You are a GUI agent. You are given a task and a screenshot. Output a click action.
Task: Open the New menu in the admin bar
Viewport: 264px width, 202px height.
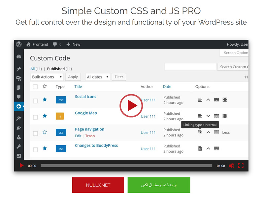click(73, 44)
